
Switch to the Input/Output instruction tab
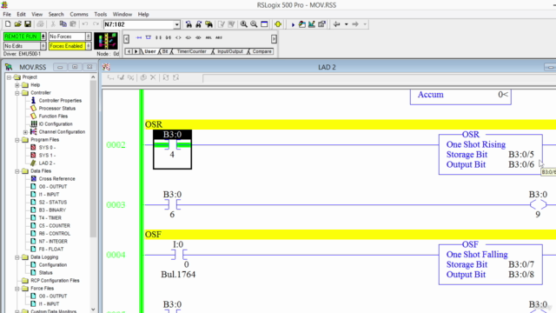pyautogui.click(x=229, y=51)
